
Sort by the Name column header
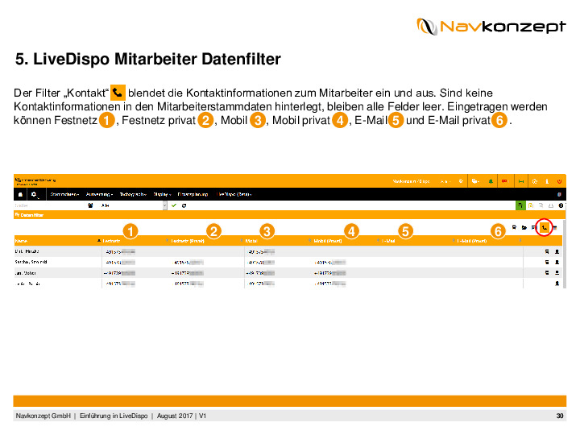(x=21, y=241)
